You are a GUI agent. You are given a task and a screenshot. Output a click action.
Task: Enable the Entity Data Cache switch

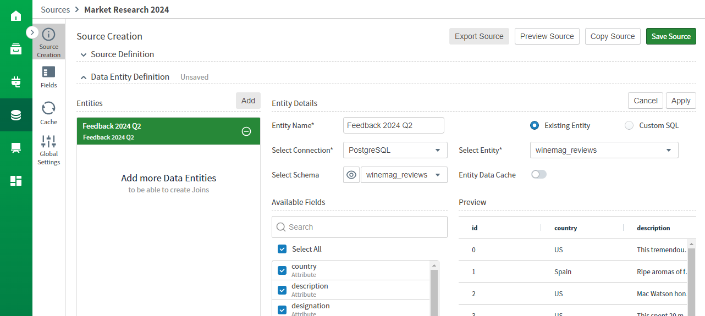tap(539, 175)
